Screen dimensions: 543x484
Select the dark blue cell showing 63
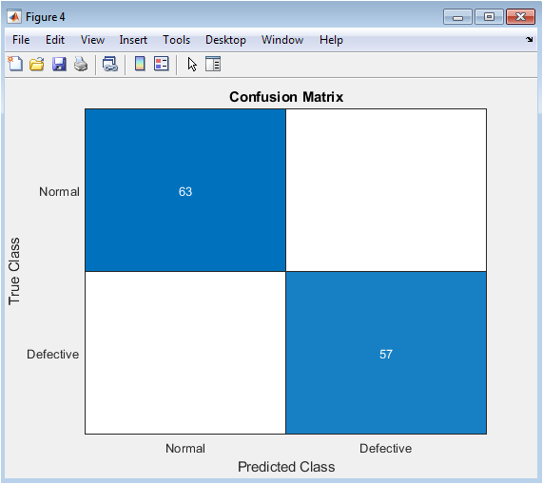tap(185, 190)
